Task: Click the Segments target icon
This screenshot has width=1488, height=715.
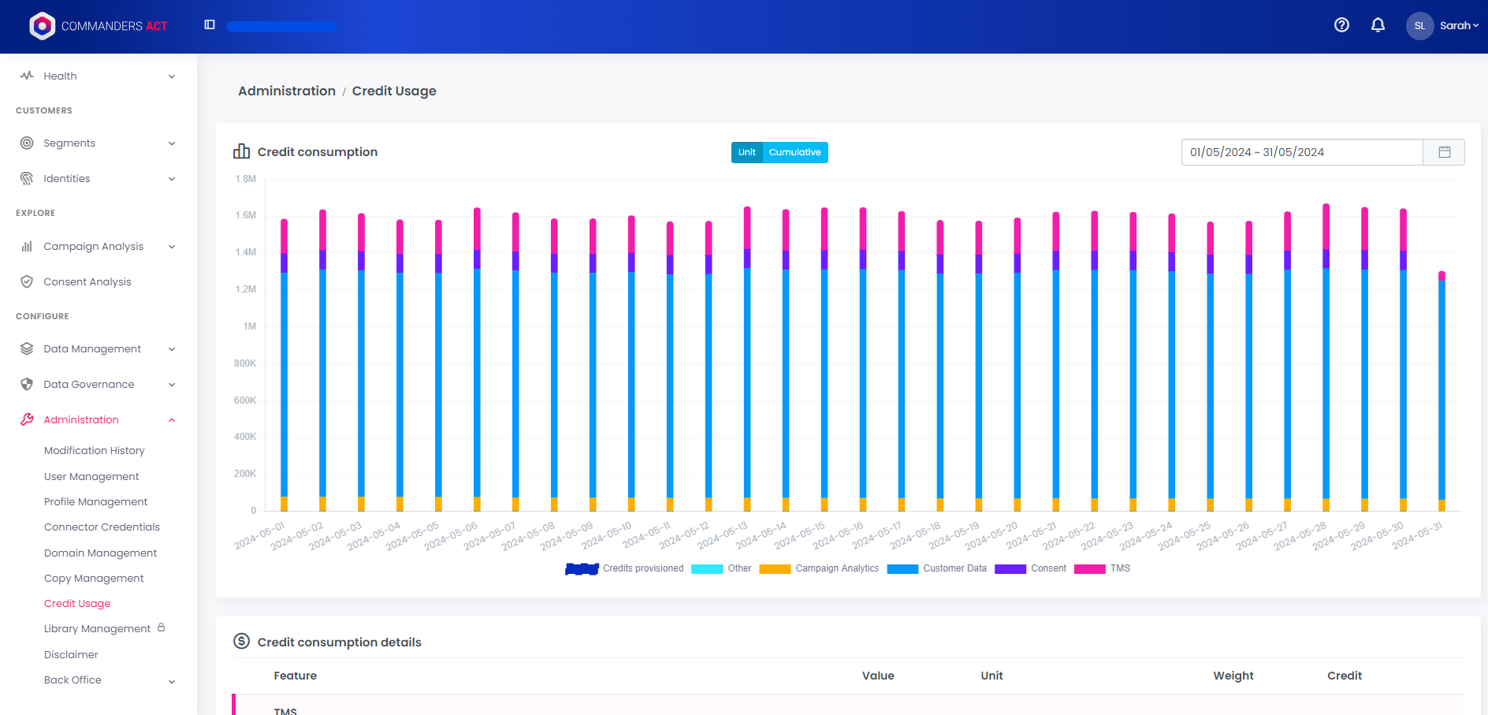Action: (27, 143)
